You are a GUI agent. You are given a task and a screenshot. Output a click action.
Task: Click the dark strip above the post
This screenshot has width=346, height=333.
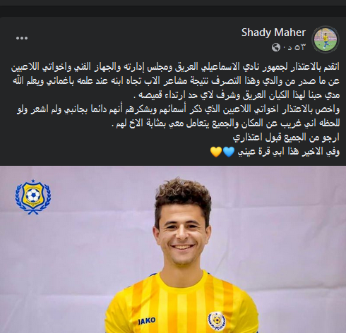pos(173,11)
